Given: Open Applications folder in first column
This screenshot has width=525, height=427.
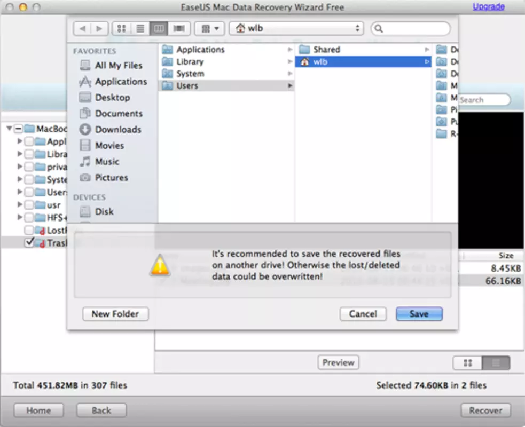Looking at the screenshot, I should pyautogui.click(x=226, y=50).
